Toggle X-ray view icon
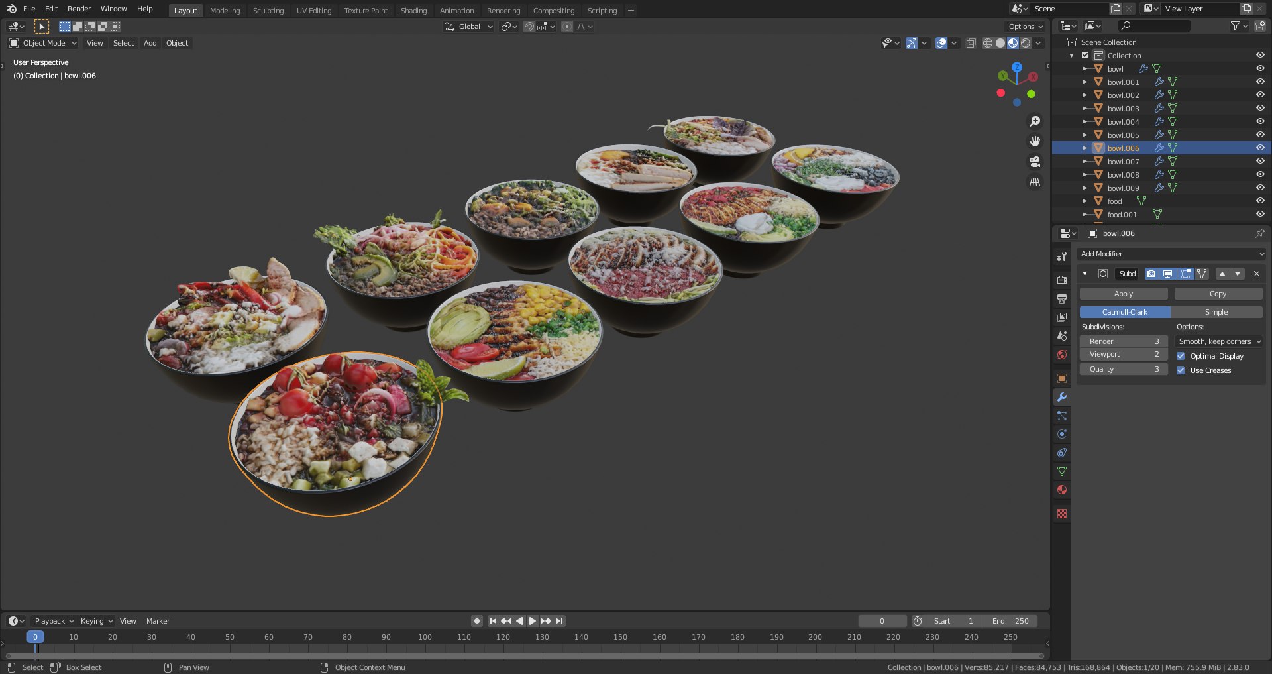Viewport: 1272px width, 674px height. pos(971,43)
